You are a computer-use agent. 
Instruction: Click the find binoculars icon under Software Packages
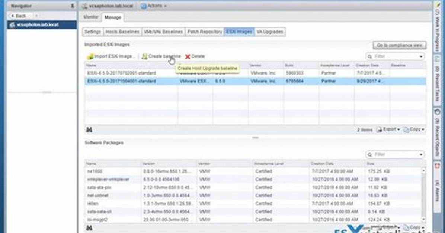(x=89, y=228)
